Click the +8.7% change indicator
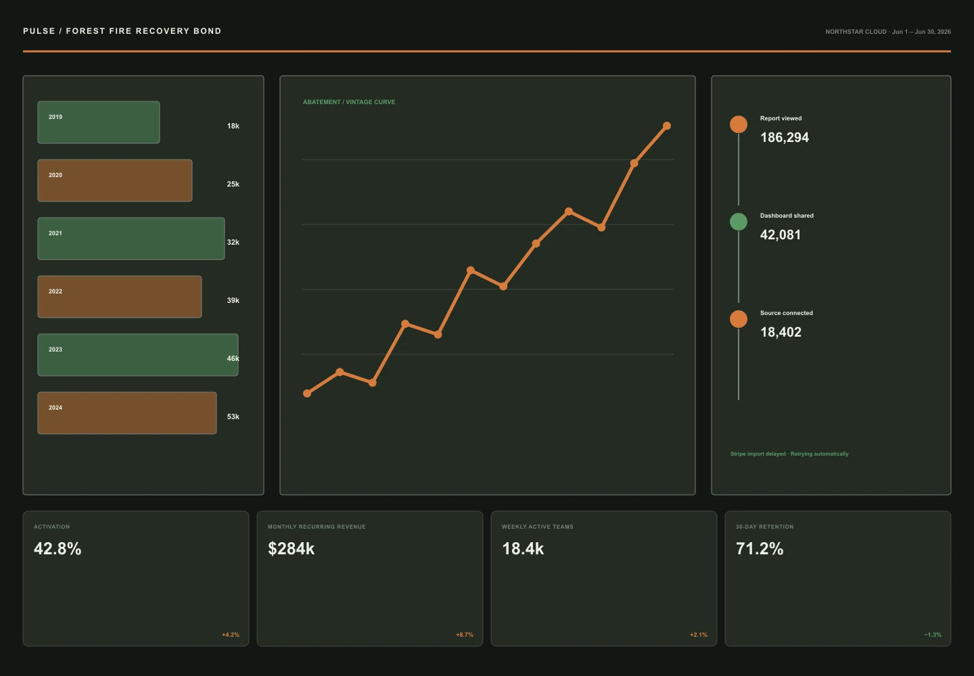 tap(465, 635)
